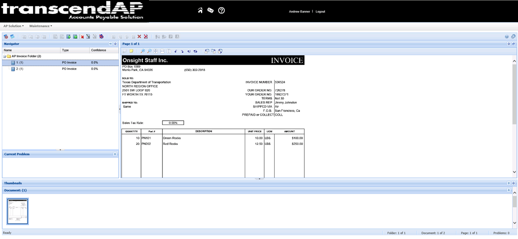This screenshot has width=518, height=239.
Task: Collapse the AP Invoice Folder tree node
Action: [5, 56]
